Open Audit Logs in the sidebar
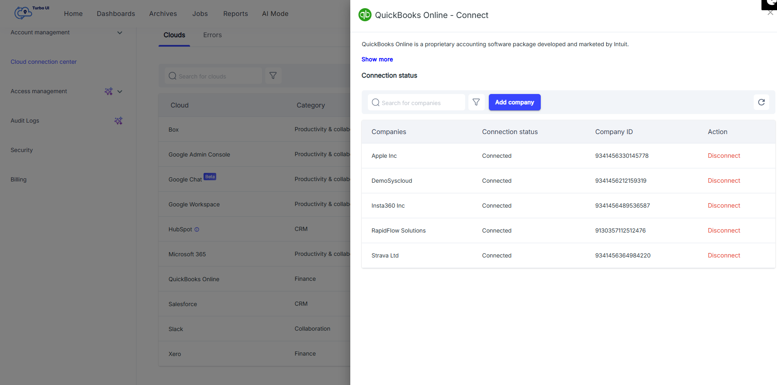This screenshot has width=777, height=385. click(x=25, y=121)
